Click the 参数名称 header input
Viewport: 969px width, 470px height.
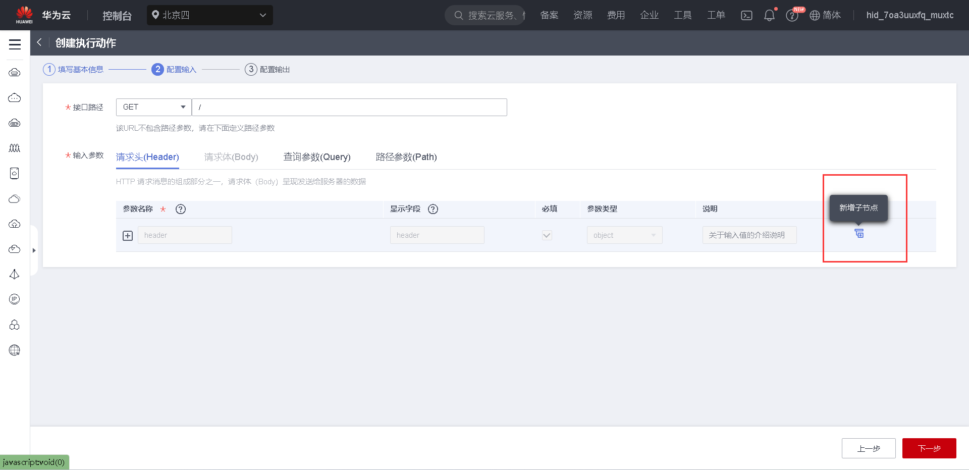pos(185,235)
